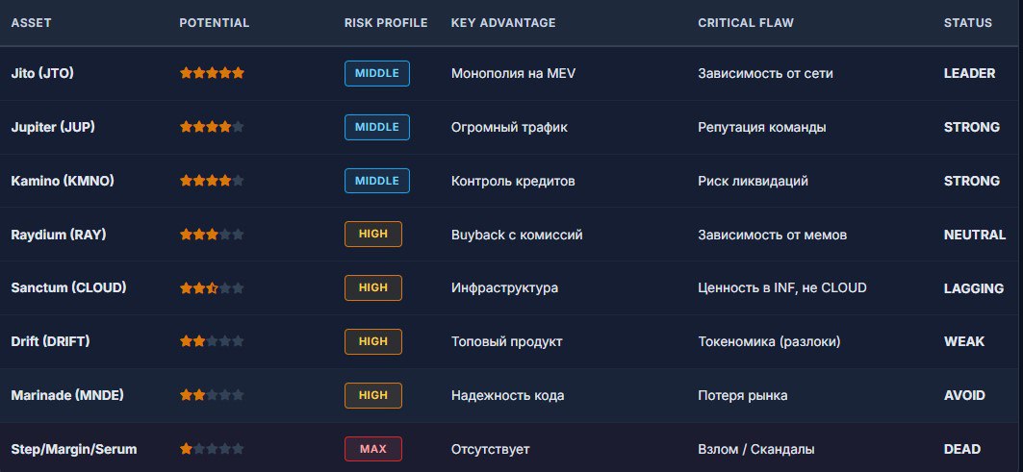Click the POTENTIAL column header

214,23
